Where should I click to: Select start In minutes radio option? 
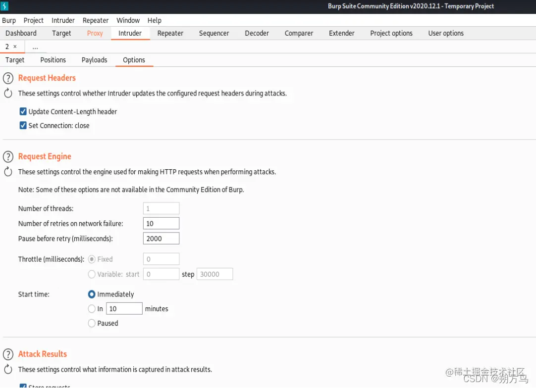click(x=92, y=309)
